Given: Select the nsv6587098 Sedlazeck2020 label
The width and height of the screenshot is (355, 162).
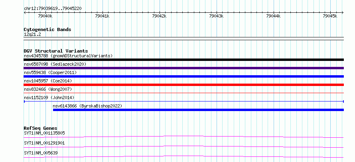Looking at the screenshot, I should coord(55,64).
